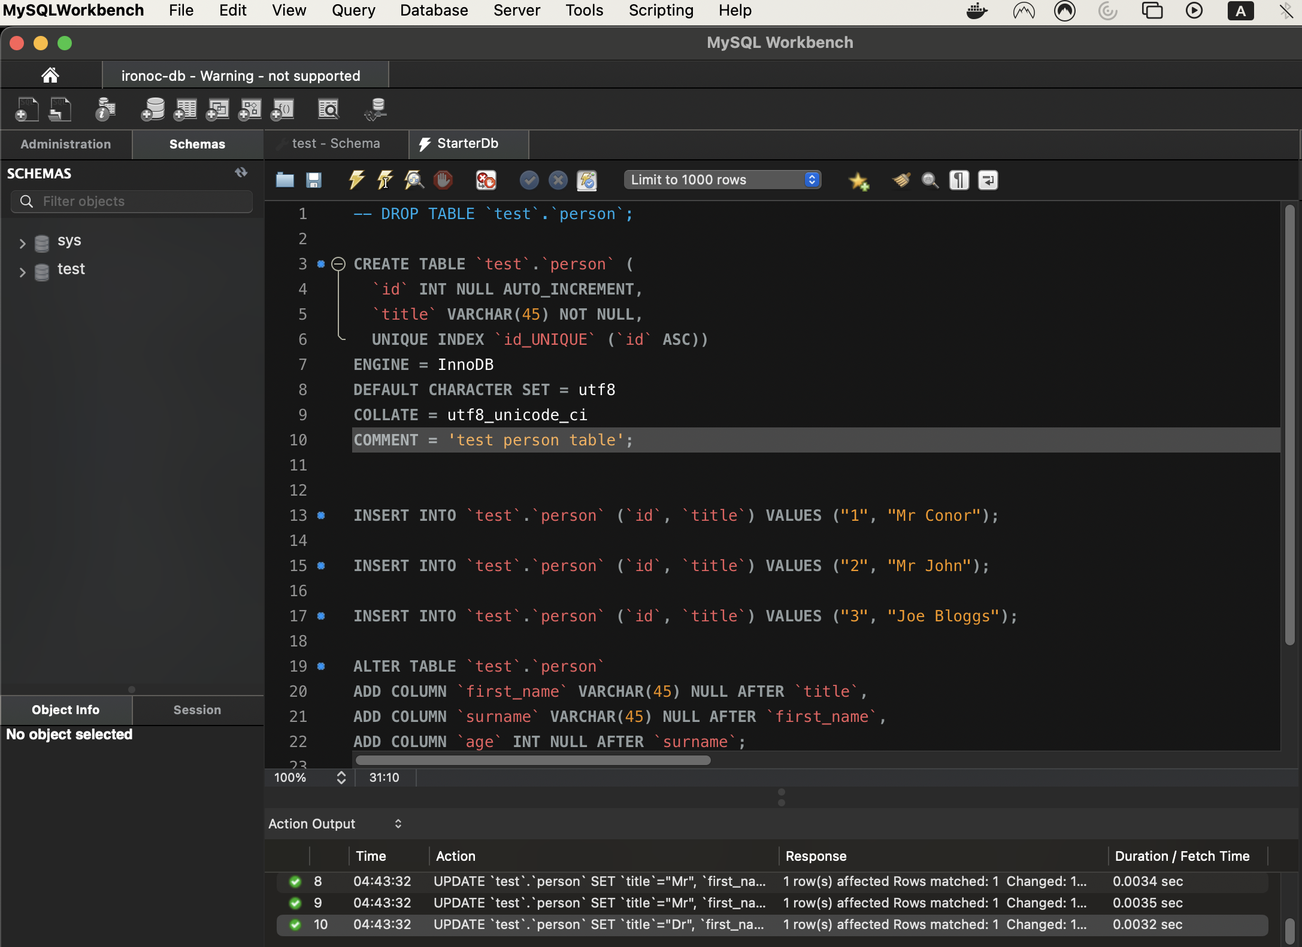
Task: Save script using the floppy disk icon
Action: pyautogui.click(x=314, y=180)
